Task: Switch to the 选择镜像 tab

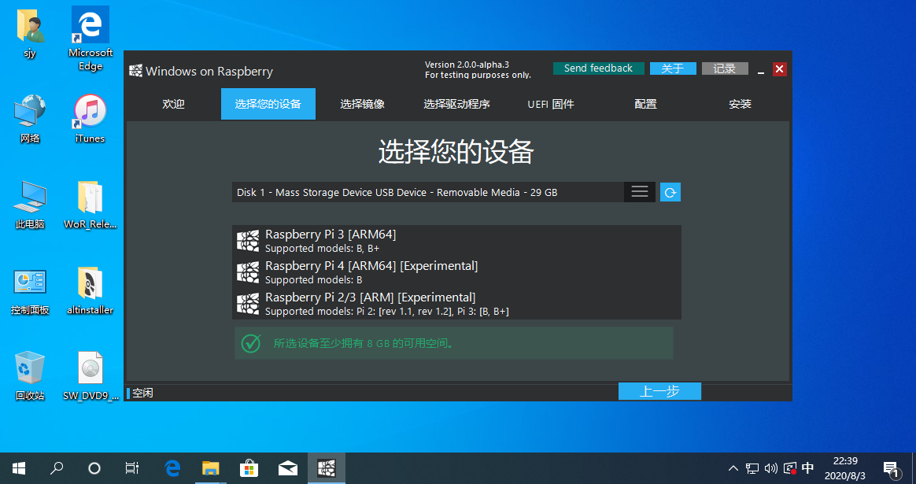Action: point(362,104)
